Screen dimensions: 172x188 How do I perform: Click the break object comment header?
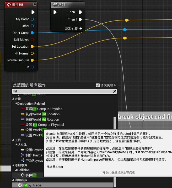coord(145,117)
